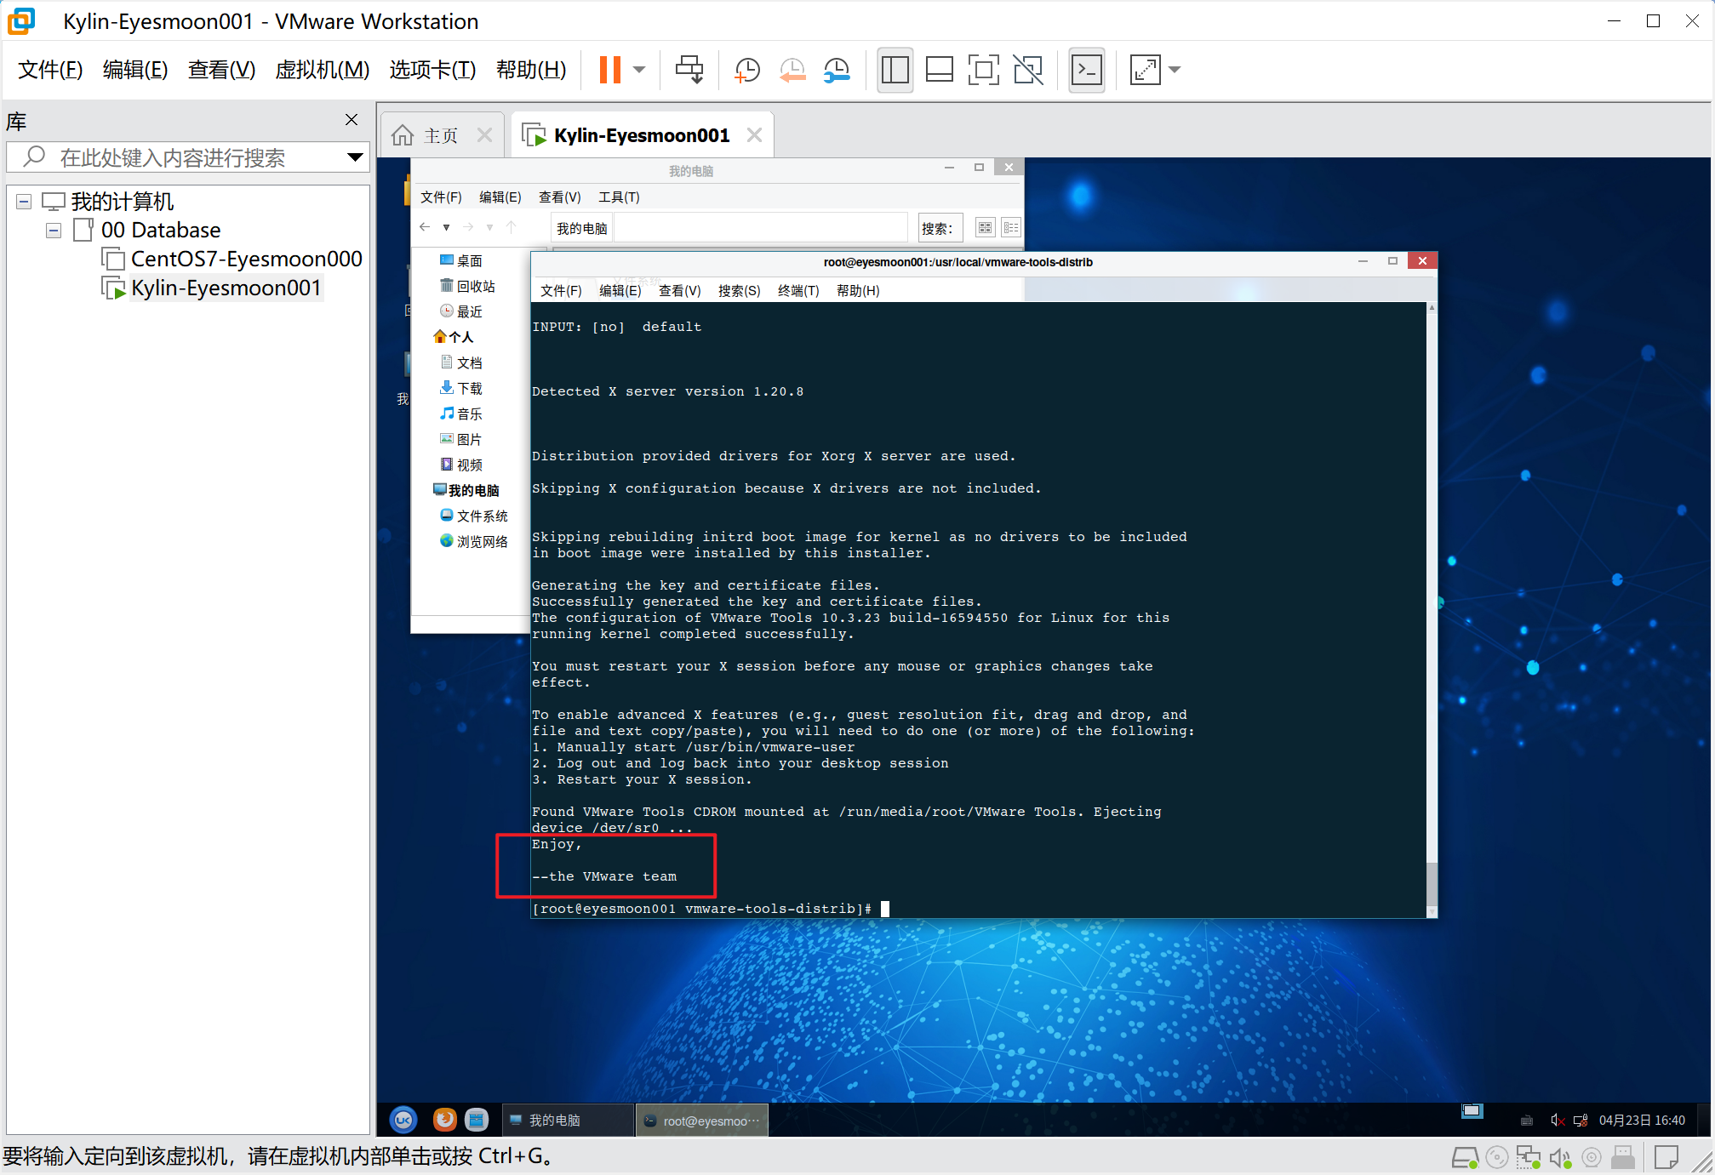Switch to 我的电脑 taskbar window
Screen dimensions: 1715x1175
(568, 1120)
